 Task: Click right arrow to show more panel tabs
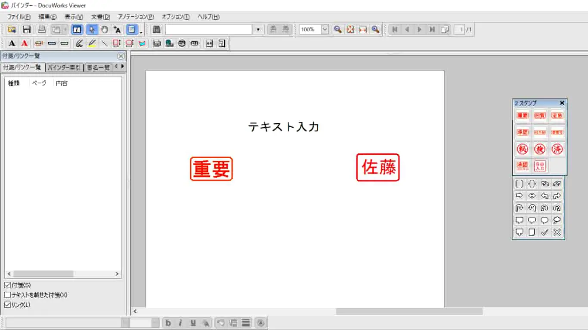tap(123, 67)
